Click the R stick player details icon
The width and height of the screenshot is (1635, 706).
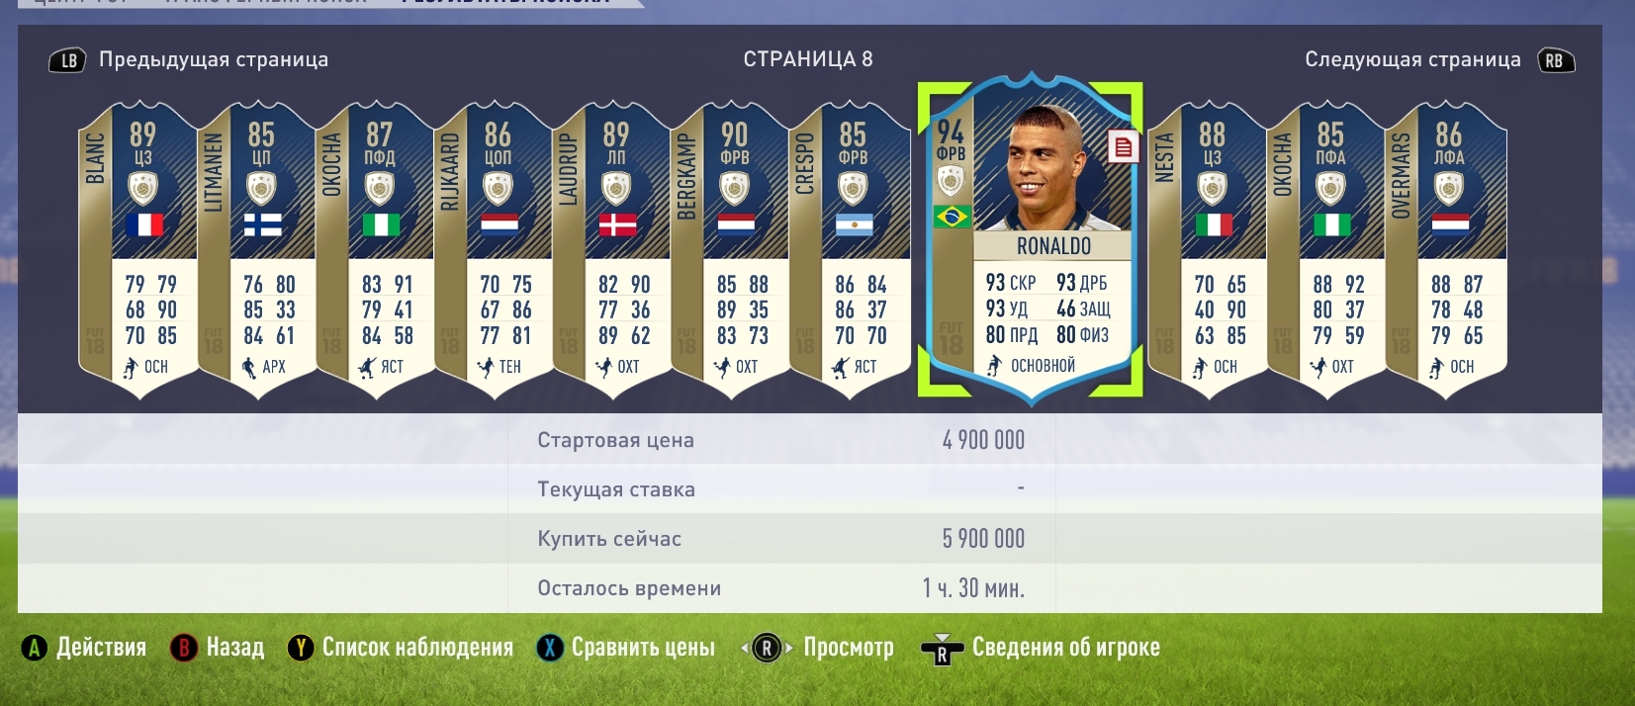(x=942, y=650)
